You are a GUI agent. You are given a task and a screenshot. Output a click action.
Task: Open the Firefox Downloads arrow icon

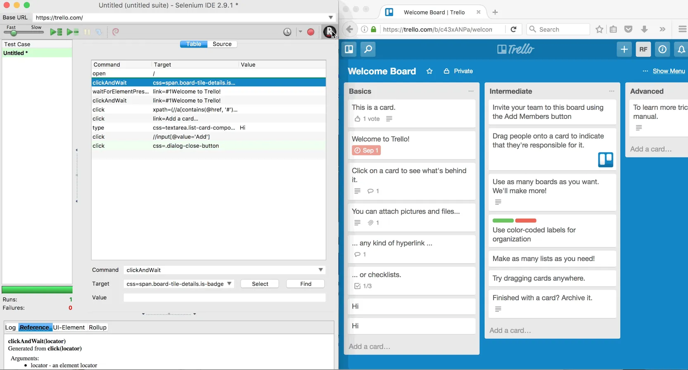pyautogui.click(x=644, y=29)
